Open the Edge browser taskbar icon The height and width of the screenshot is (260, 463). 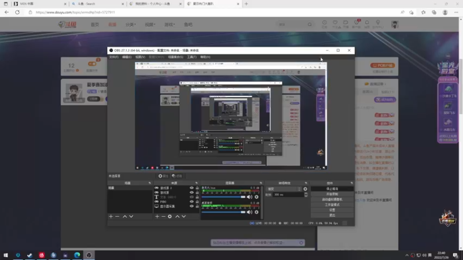pyautogui.click(x=77, y=255)
